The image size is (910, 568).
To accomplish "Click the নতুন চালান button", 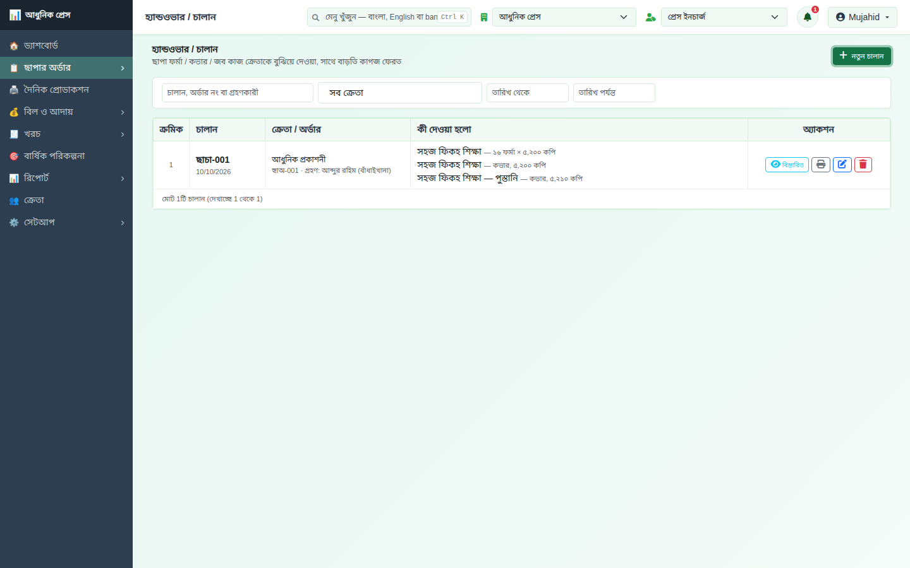I will pyautogui.click(x=862, y=56).
